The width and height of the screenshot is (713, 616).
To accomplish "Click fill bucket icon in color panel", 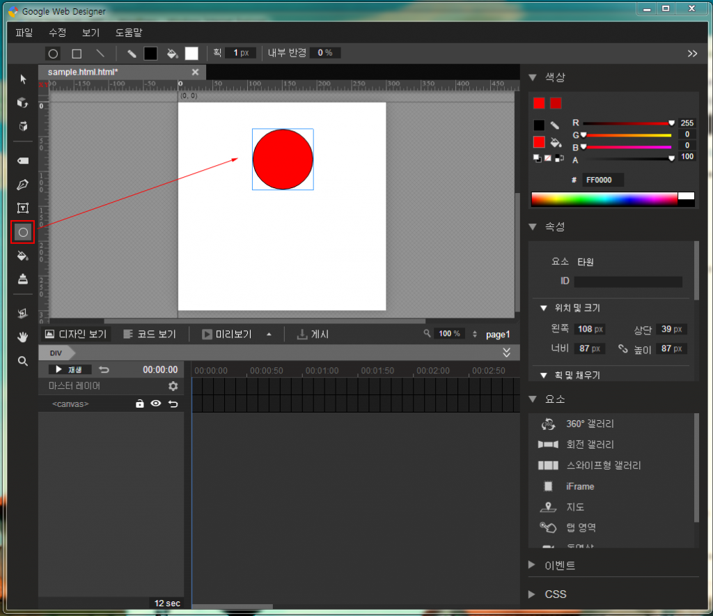I will 556,142.
